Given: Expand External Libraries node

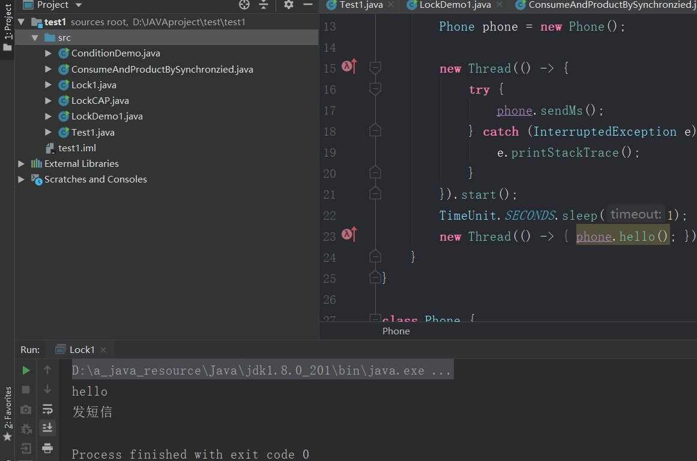Looking at the screenshot, I should tap(21, 164).
